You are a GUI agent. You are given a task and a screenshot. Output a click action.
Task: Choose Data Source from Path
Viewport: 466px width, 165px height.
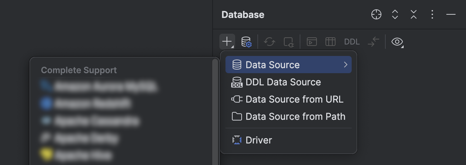click(x=295, y=117)
